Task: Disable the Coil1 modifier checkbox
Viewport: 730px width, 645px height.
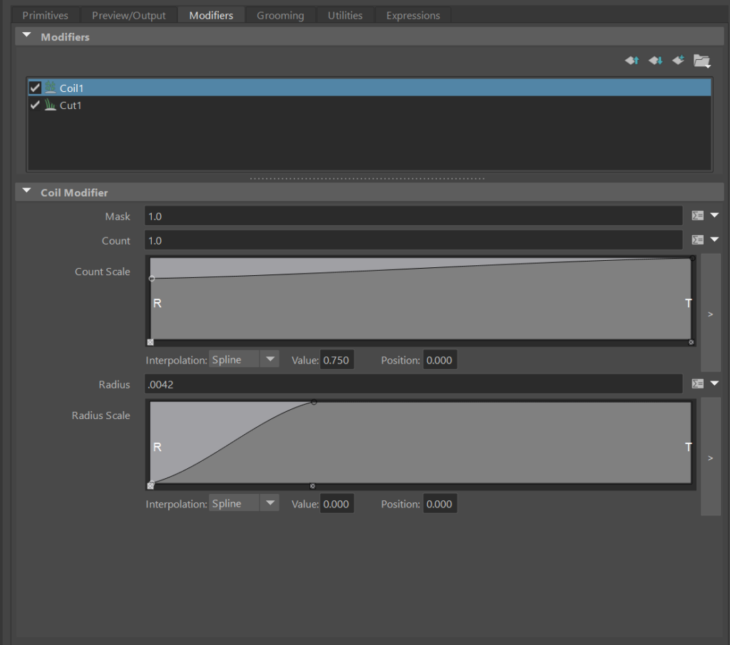Action: [x=35, y=88]
